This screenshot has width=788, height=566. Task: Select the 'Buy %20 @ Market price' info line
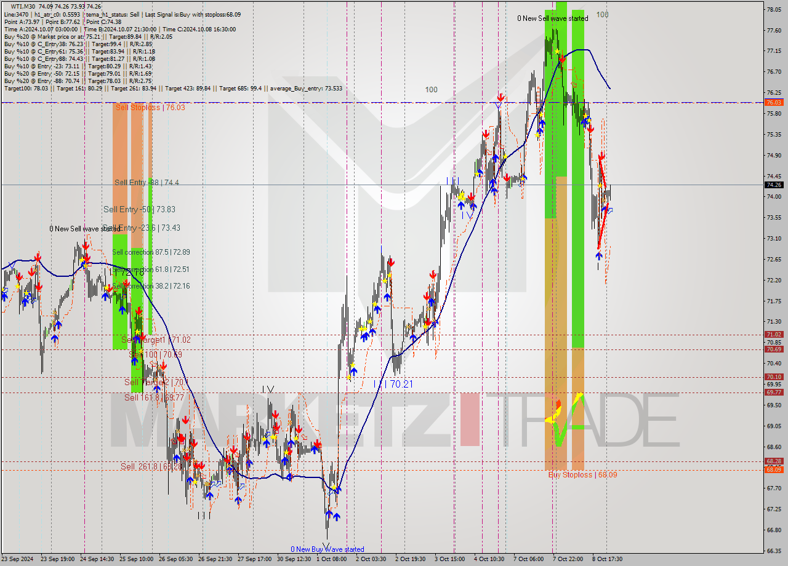pyautogui.click(x=88, y=36)
